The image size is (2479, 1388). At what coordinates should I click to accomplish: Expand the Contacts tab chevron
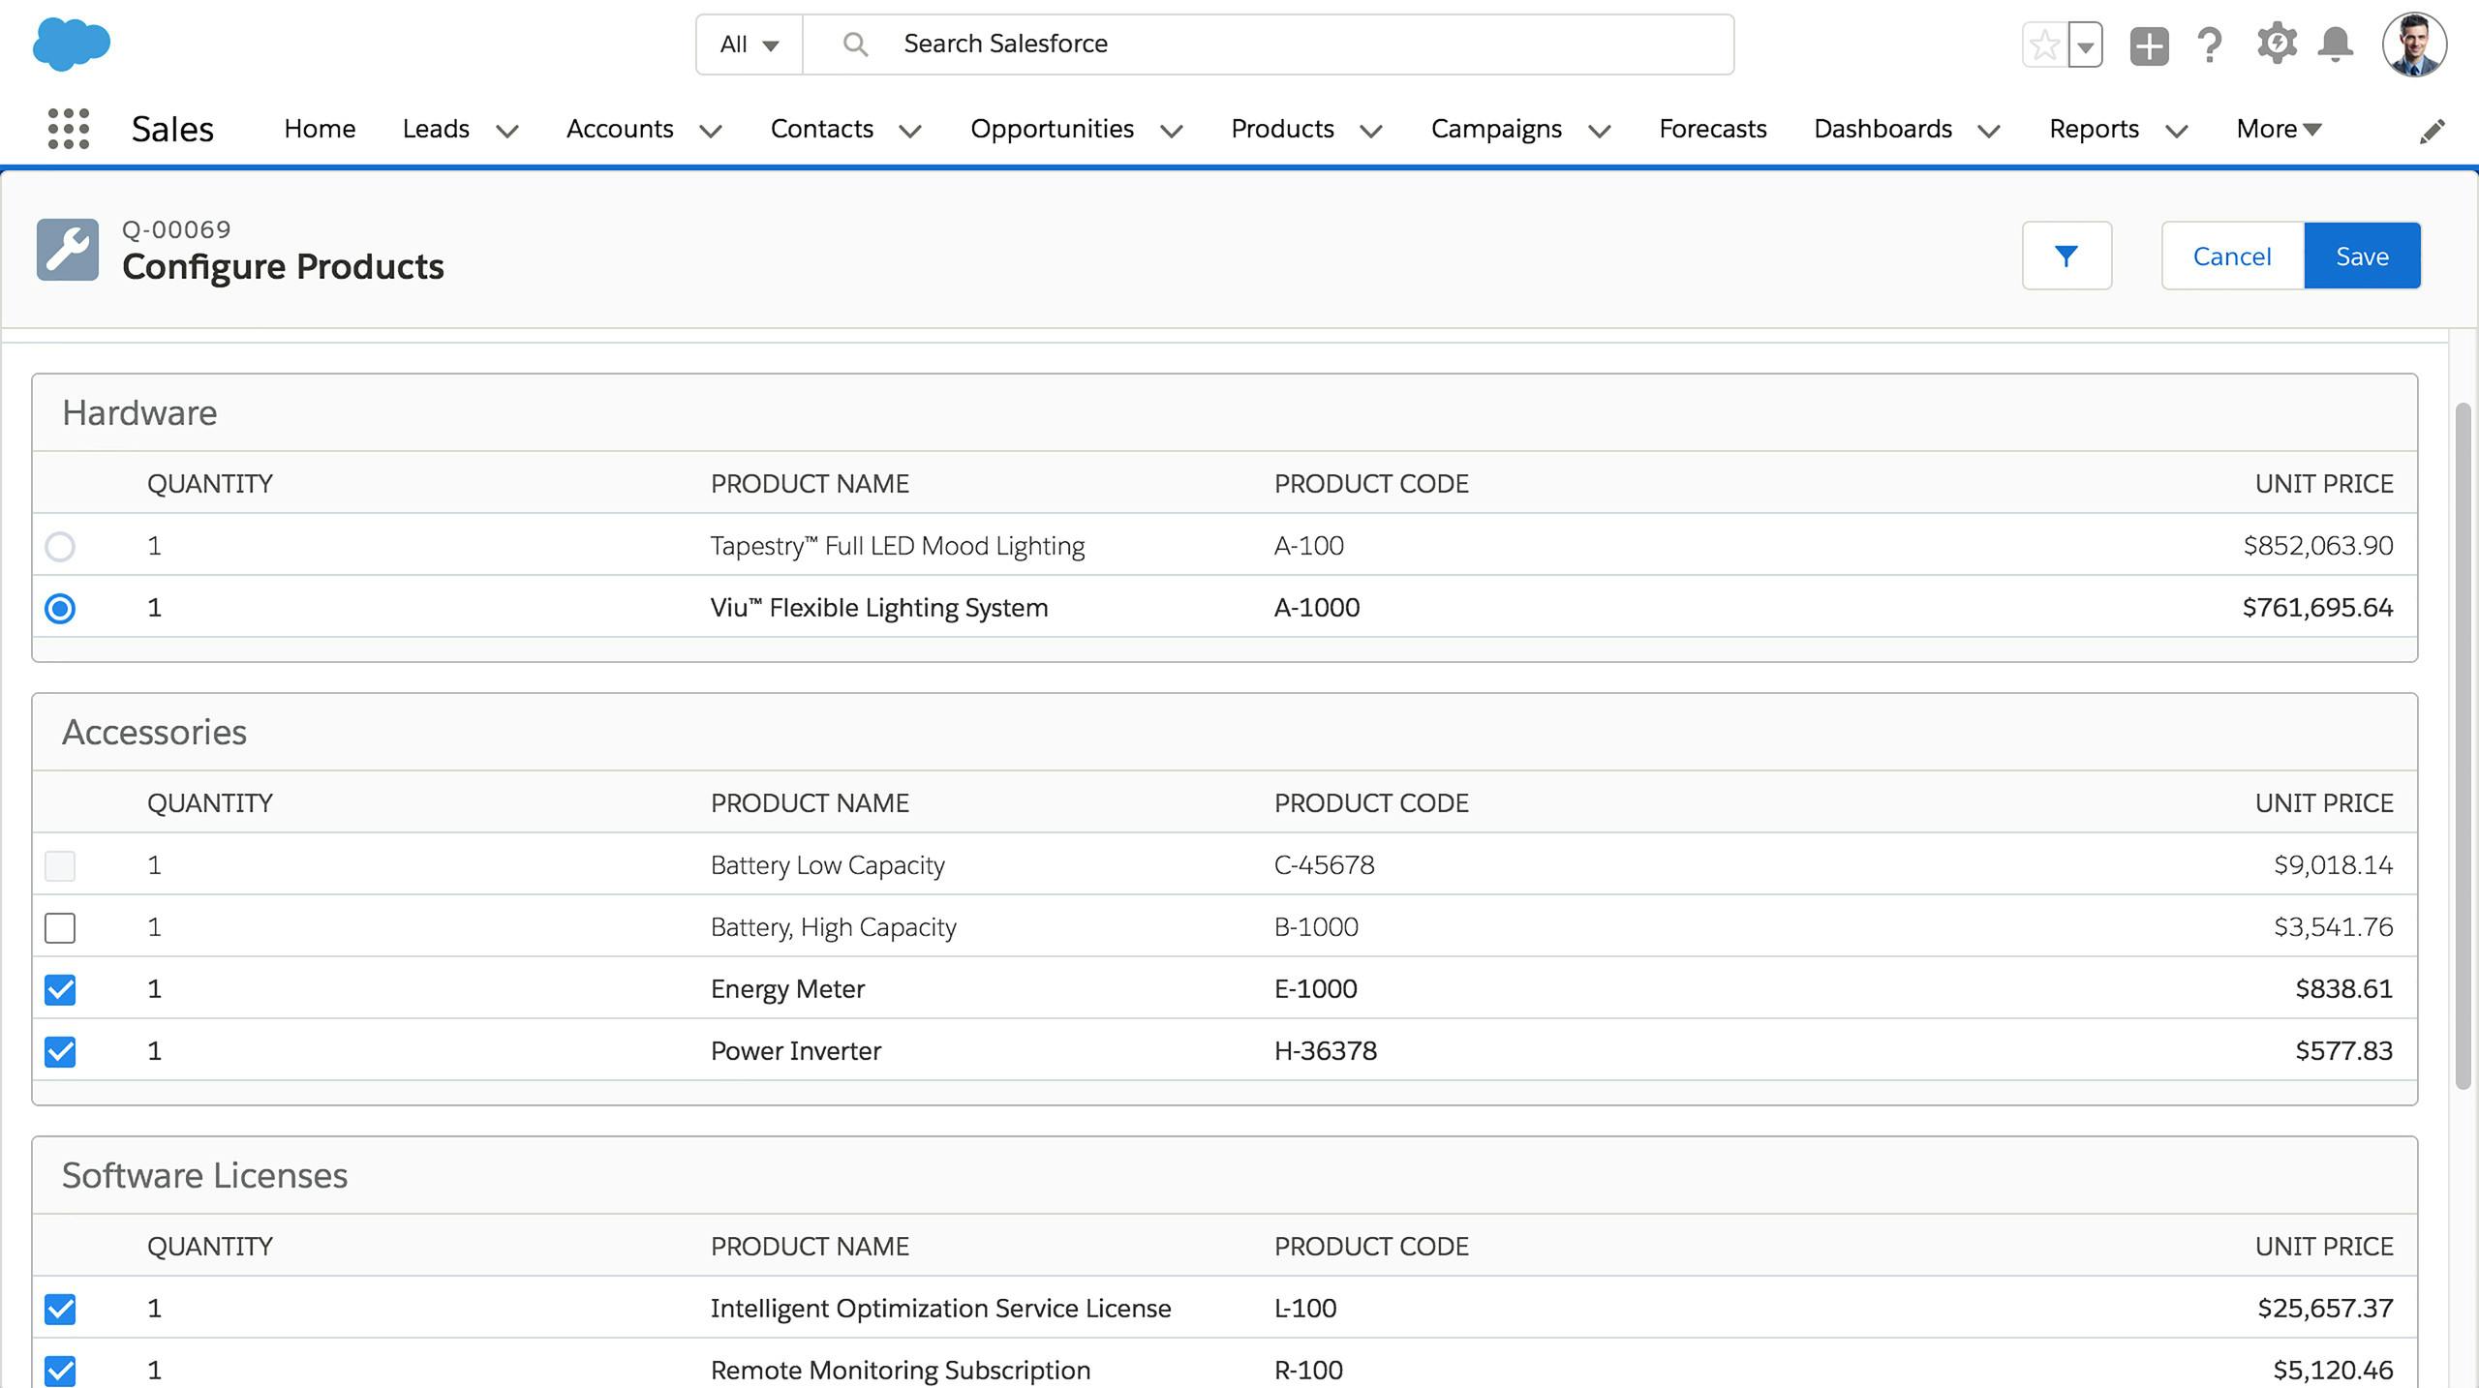910,131
